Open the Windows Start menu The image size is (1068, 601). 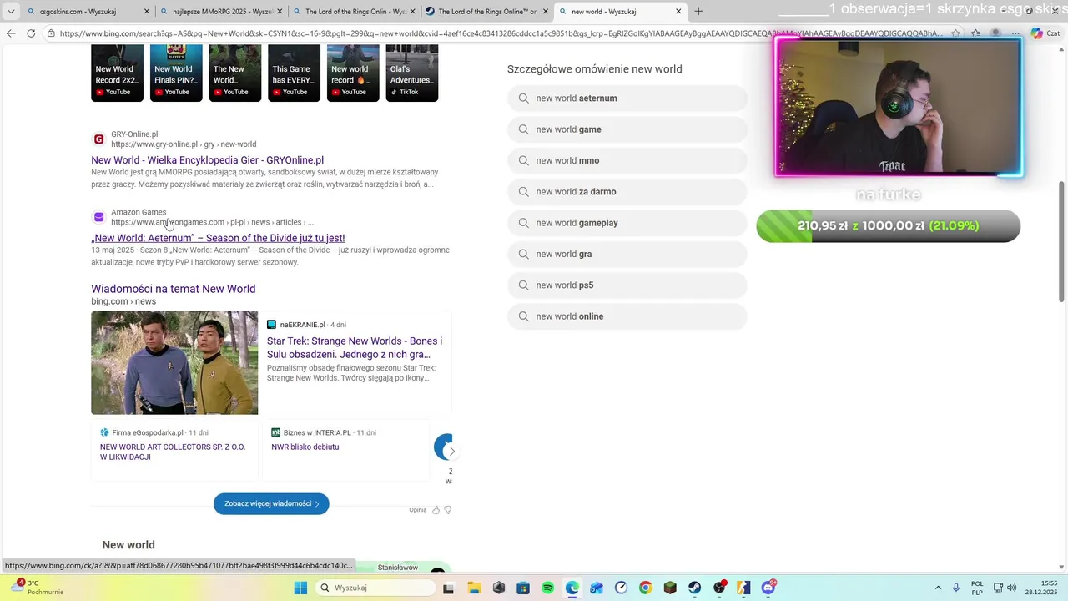[x=301, y=588]
